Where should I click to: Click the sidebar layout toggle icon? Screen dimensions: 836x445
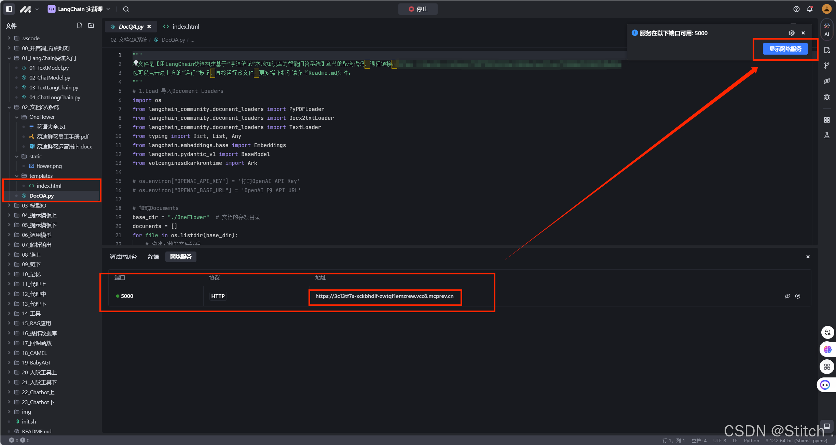click(x=9, y=9)
